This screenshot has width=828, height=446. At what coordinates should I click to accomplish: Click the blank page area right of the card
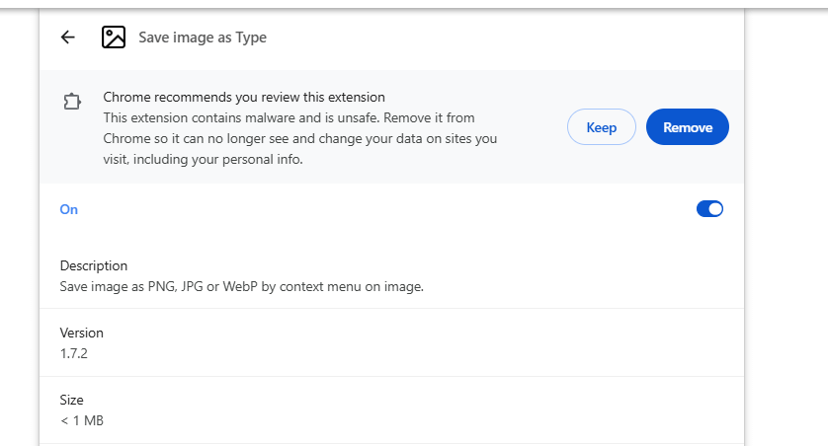(x=786, y=247)
